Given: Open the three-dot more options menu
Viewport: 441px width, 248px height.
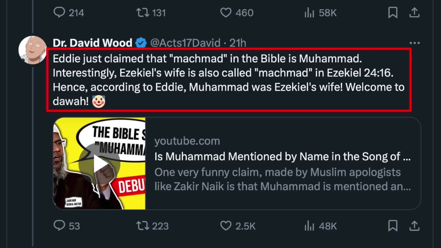Looking at the screenshot, I should pyautogui.click(x=414, y=43).
